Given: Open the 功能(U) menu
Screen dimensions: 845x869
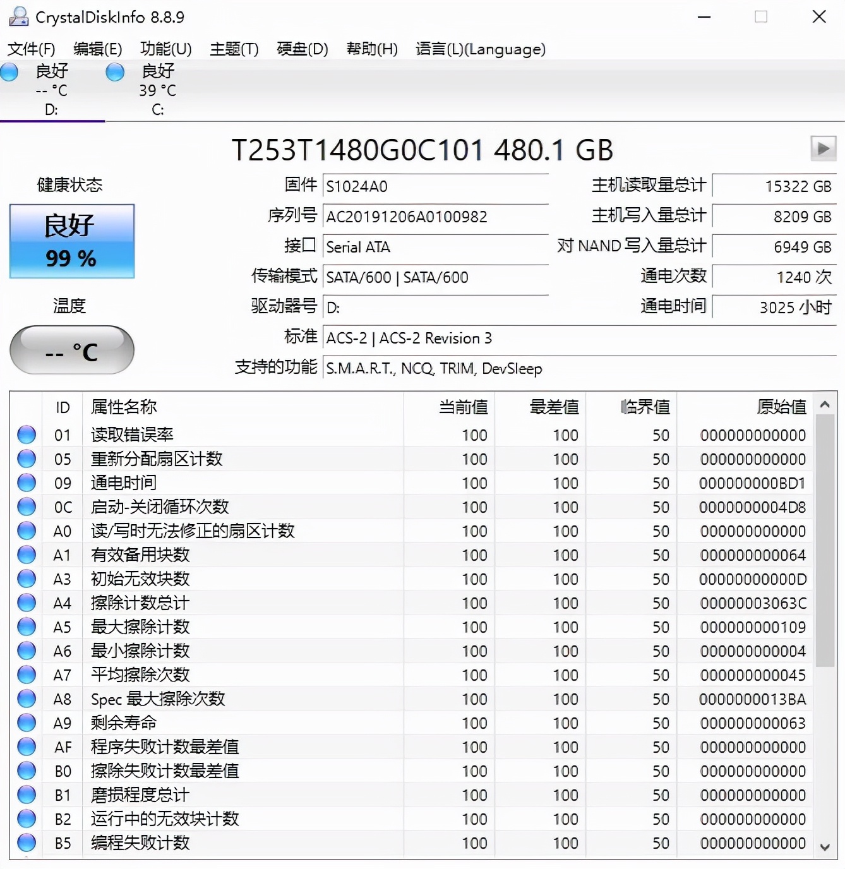Looking at the screenshot, I should (x=165, y=49).
